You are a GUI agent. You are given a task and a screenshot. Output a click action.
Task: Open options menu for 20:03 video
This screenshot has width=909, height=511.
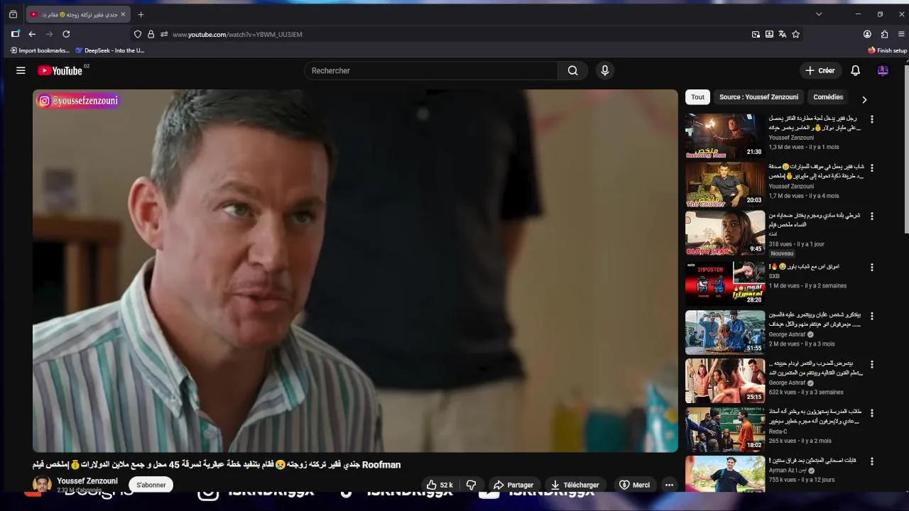872,168
